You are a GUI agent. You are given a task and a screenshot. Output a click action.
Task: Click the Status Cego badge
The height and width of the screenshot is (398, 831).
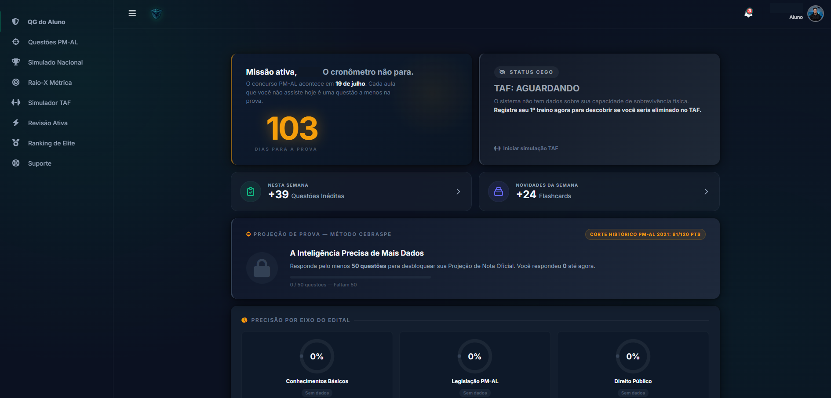click(526, 72)
